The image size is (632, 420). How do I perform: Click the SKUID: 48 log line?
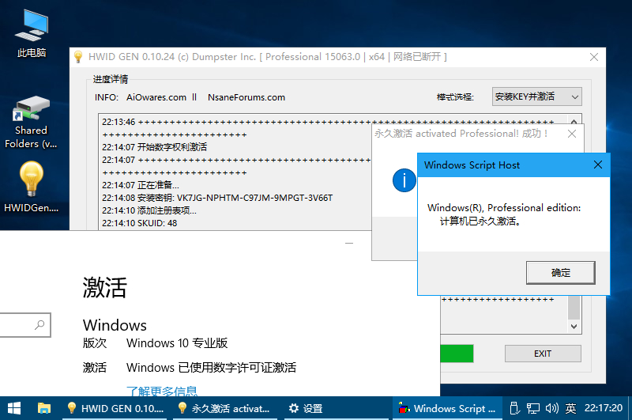pyautogui.click(x=140, y=223)
